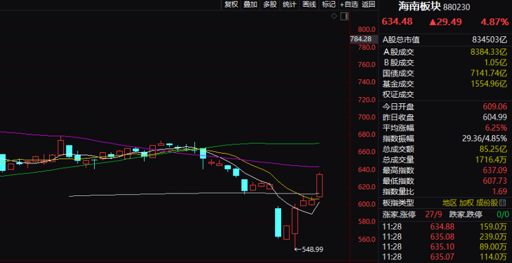This screenshot has height=263, width=512.
Task: Click the code 880230
Action: [x=457, y=7]
